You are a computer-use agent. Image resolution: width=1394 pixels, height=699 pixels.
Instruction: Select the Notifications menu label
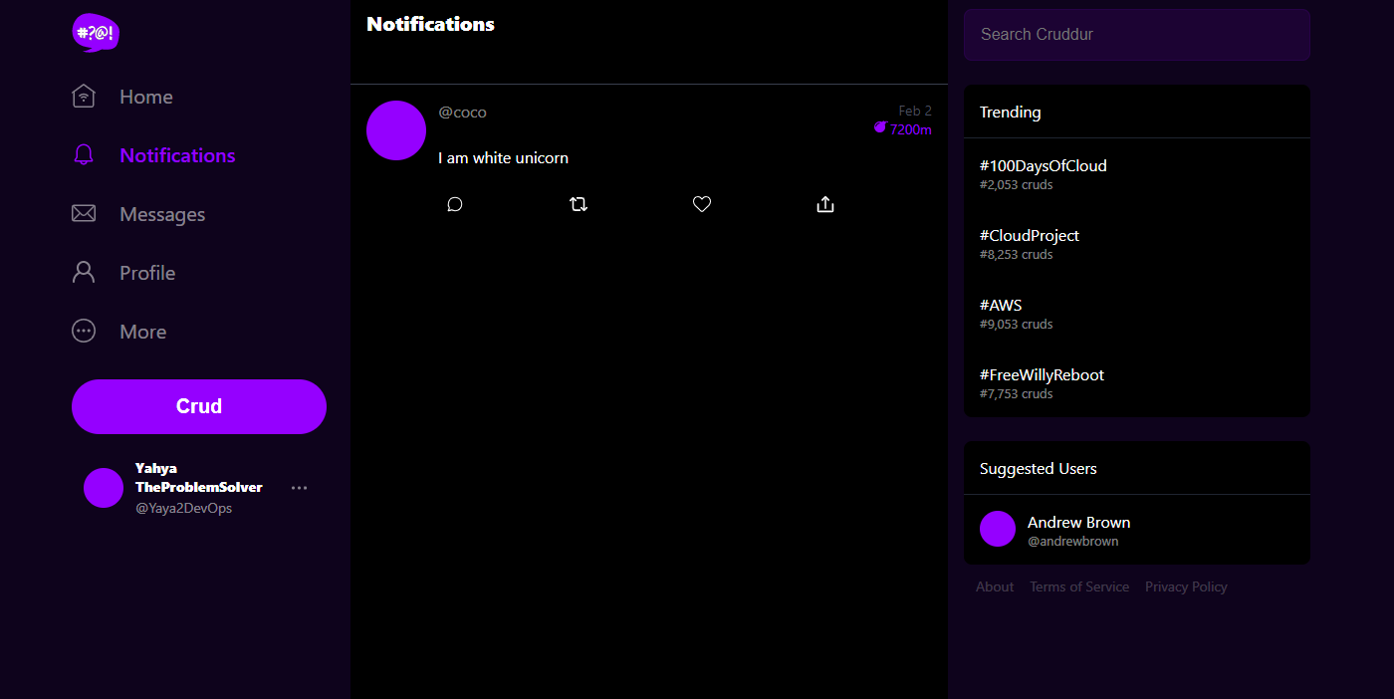click(177, 155)
